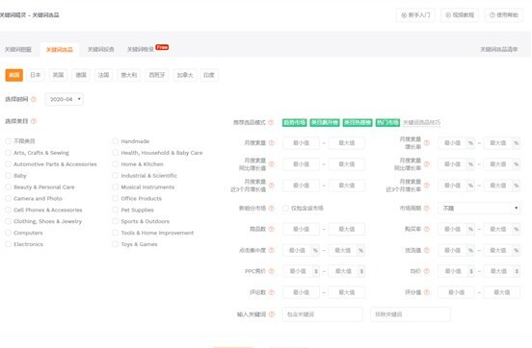Viewport: 532px width, 348px height.
Task: Click the help icon beside 均价
Action: coord(427,271)
